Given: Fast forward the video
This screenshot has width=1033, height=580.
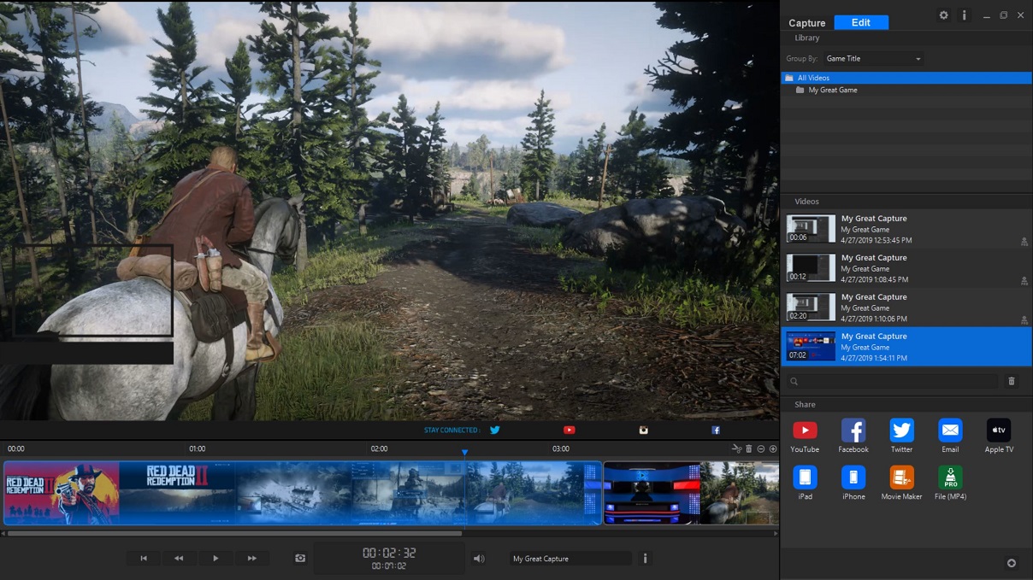Looking at the screenshot, I should 252,558.
